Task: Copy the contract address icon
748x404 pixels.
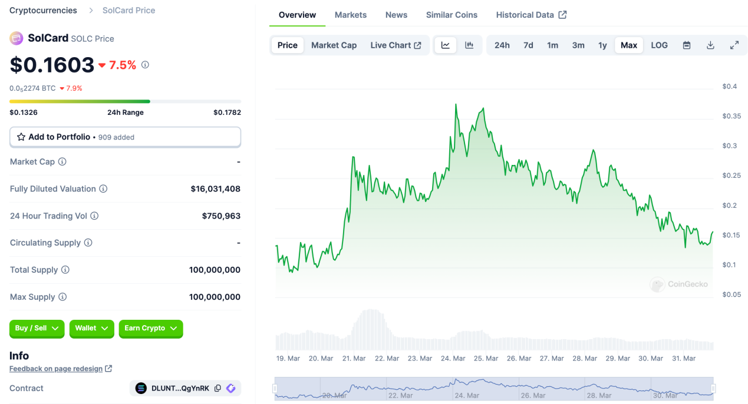Action: [x=218, y=388]
